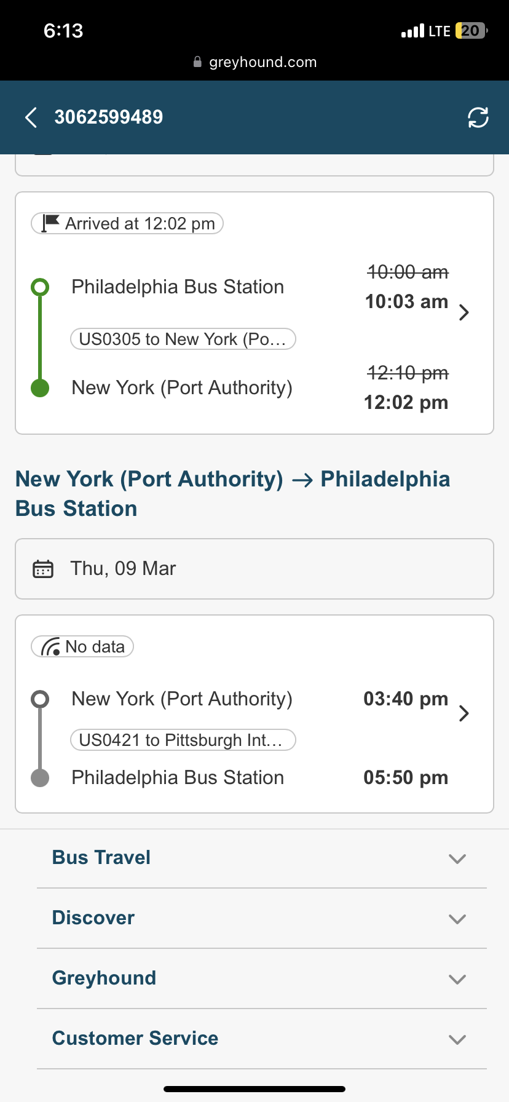Expand the Discover section chevron

click(x=457, y=919)
